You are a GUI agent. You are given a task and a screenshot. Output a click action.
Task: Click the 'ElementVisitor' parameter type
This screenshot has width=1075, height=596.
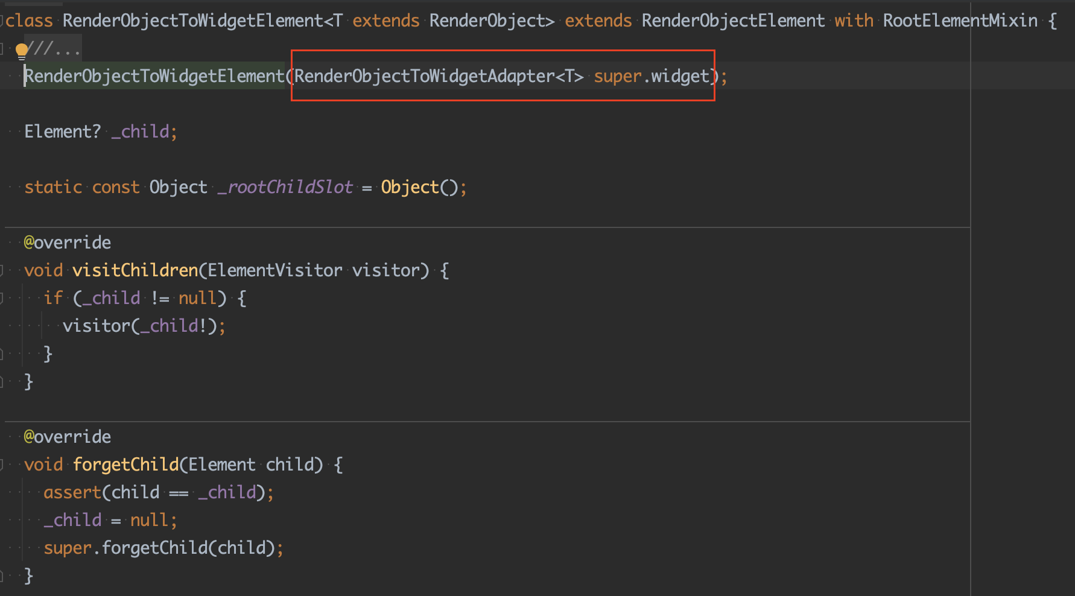coord(275,270)
